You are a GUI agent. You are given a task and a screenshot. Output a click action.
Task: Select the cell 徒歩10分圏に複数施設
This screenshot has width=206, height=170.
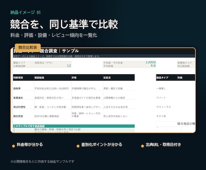(x=47, y=116)
